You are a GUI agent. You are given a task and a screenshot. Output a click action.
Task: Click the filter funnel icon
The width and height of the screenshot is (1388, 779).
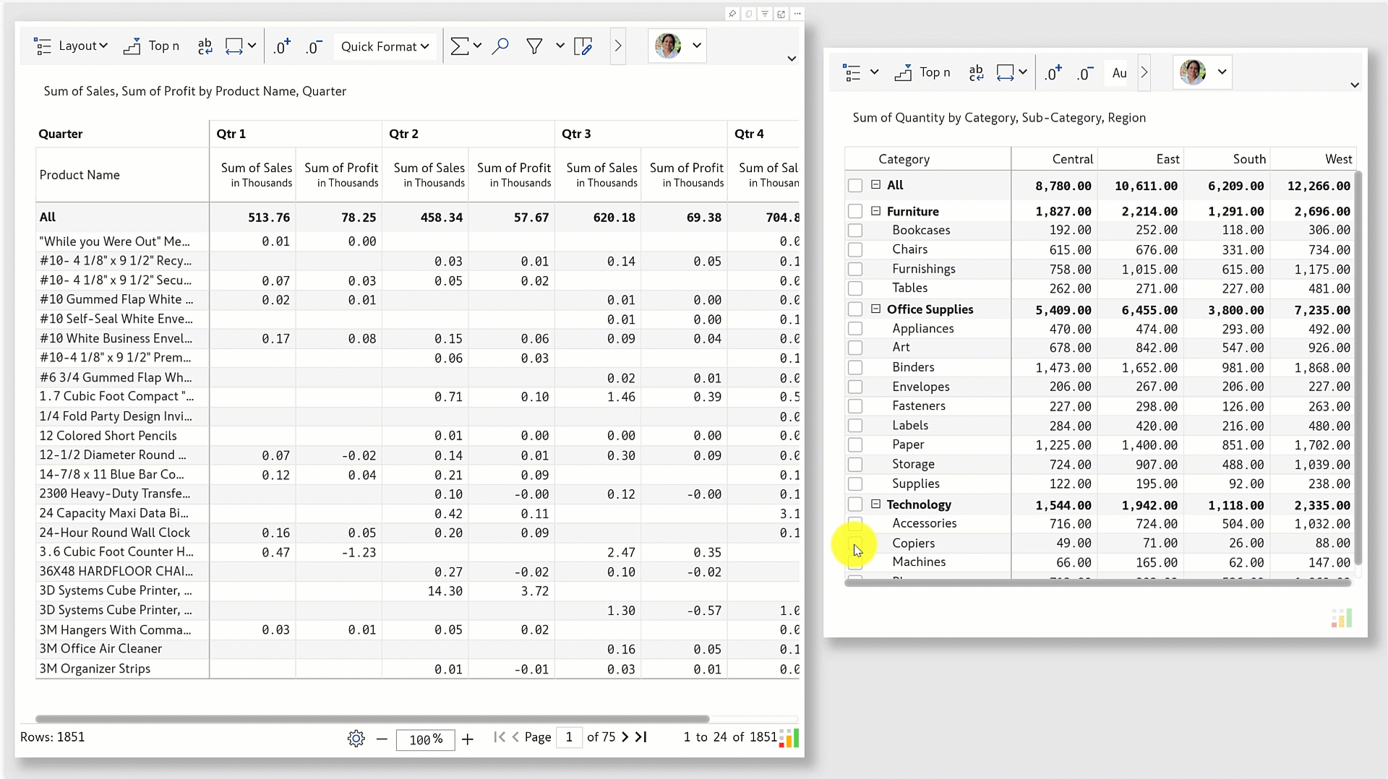534,46
